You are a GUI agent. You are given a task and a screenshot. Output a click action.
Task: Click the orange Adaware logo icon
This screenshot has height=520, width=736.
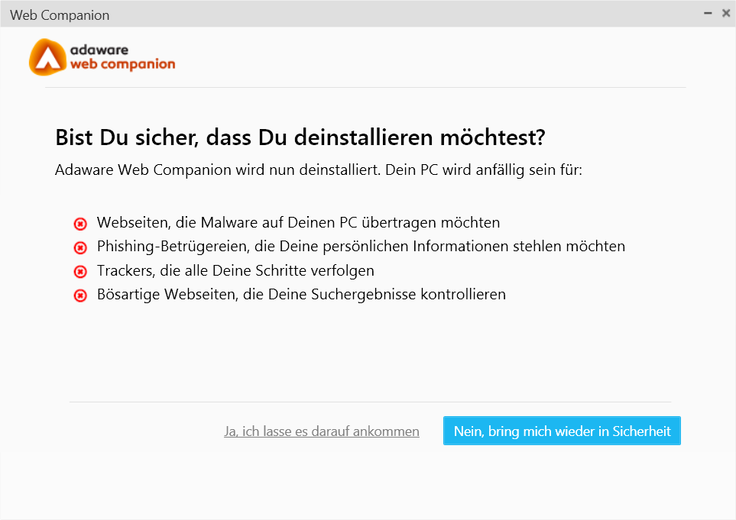48,57
